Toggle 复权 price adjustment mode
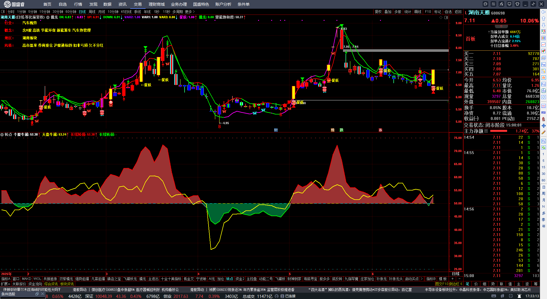Image resolution: width=547 pixels, height=299 pixels. (378, 12)
